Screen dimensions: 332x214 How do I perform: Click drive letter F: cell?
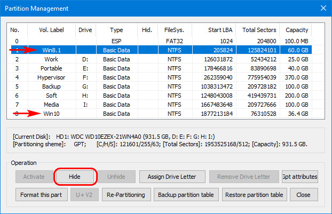[x=85, y=77]
